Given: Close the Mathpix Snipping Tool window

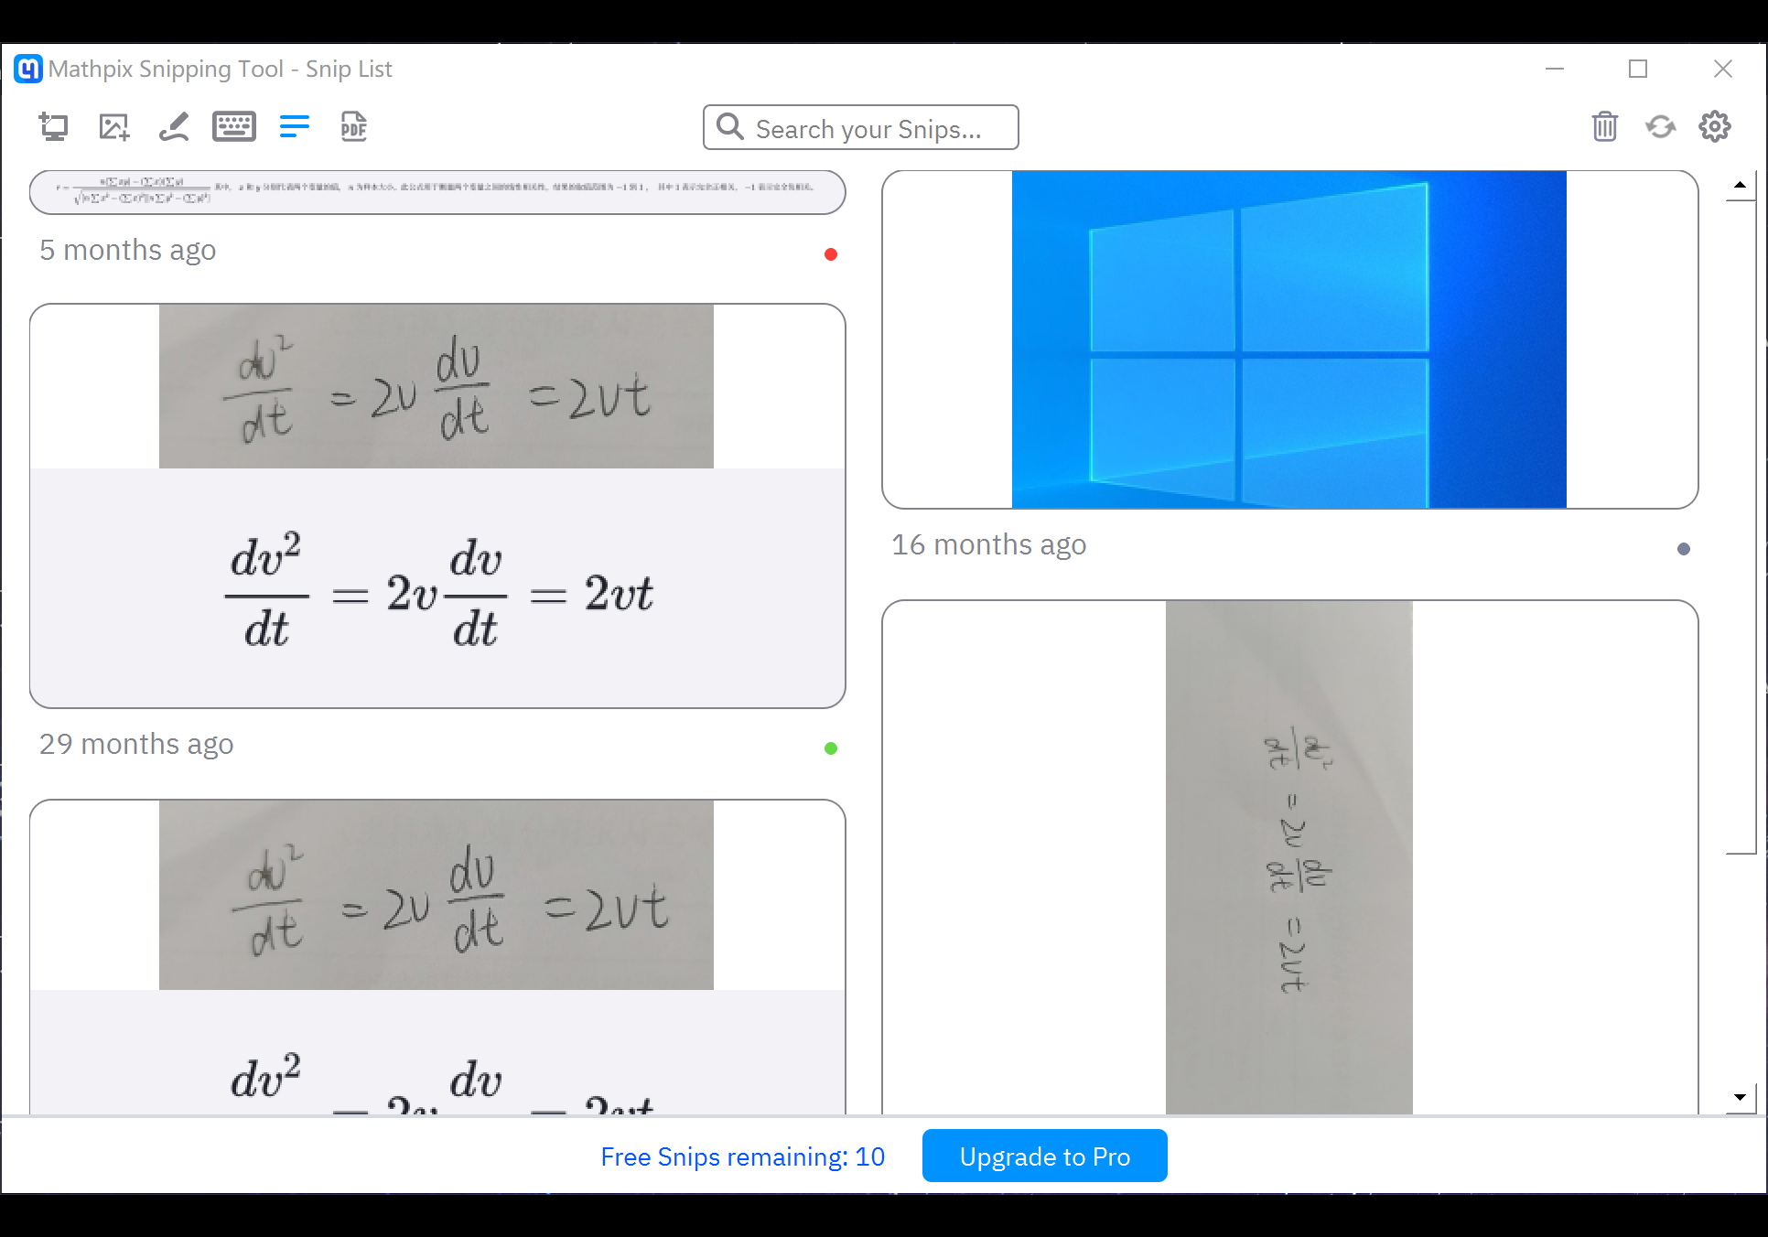Looking at the screenshot, I should pyautogui.click(x=1722, y=69).
